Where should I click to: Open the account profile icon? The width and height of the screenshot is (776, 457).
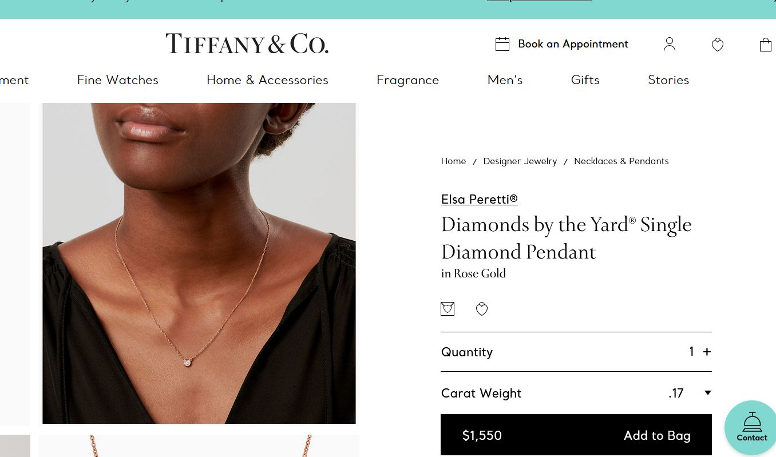pos(670,45)
